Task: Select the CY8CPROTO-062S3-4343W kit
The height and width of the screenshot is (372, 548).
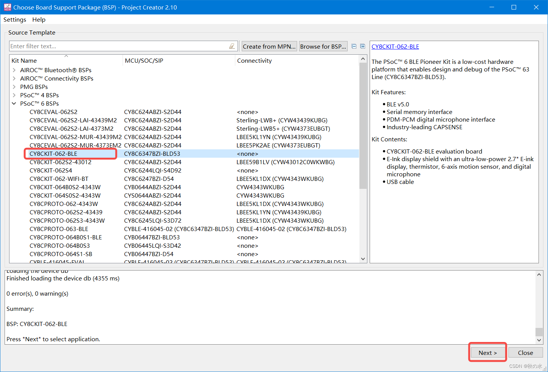Action: 67,220
